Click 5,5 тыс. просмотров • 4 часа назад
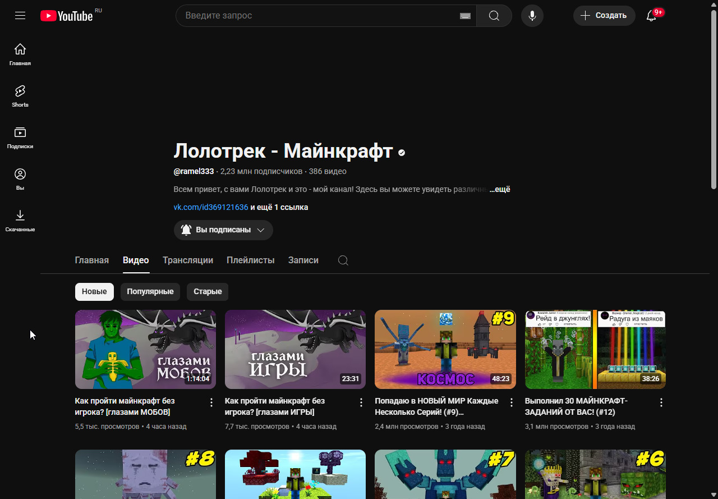 click(x=131, y=427)
